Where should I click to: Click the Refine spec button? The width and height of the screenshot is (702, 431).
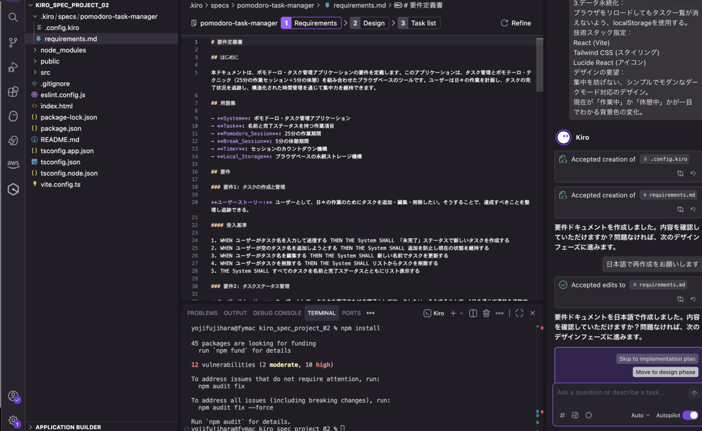tap(516, 23)
